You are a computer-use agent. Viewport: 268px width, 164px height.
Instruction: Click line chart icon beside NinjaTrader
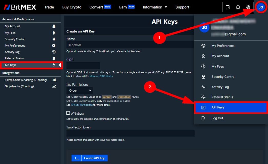54,86
